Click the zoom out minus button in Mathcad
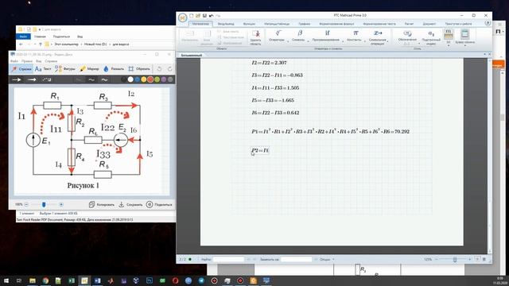The image size is (509, 286). [x=437, y=259]
